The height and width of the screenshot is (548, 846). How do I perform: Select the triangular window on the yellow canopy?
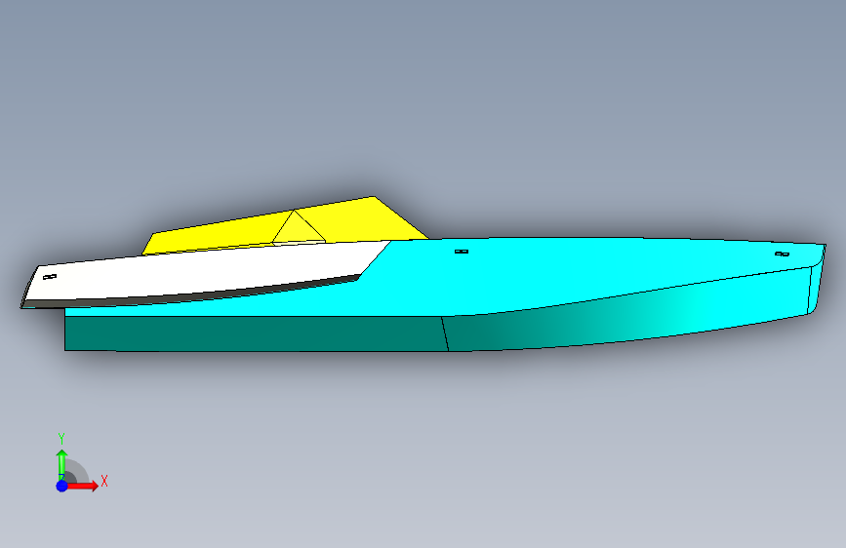pyautogui.click(x=298, y=229)
